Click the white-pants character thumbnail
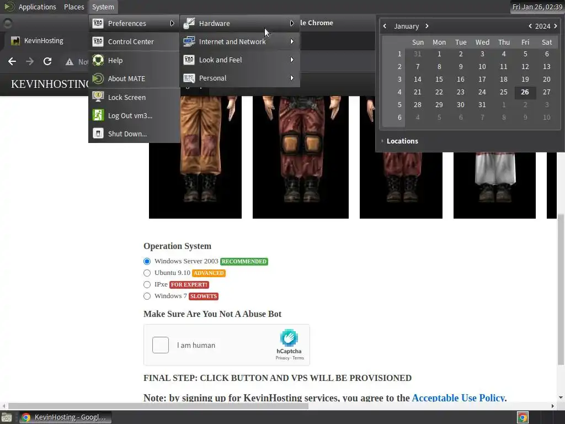Viewport: 565px width, 424px height. point(494,185)
